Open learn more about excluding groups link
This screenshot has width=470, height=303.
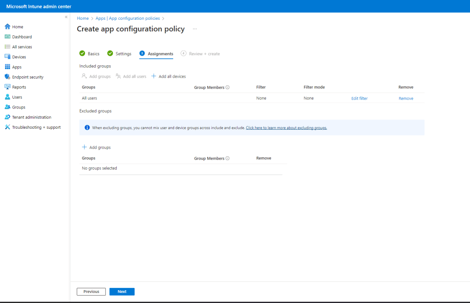pyautogui.click(x=286, y=128)
